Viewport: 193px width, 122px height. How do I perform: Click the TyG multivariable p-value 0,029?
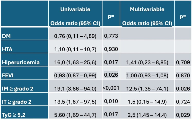pos(183,115)
